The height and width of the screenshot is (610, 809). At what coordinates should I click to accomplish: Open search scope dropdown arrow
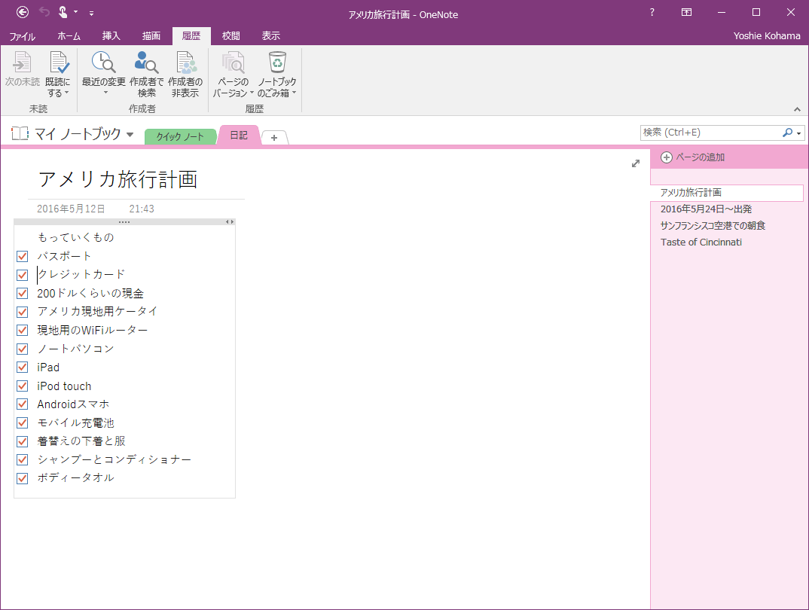(x=798, y=133)
